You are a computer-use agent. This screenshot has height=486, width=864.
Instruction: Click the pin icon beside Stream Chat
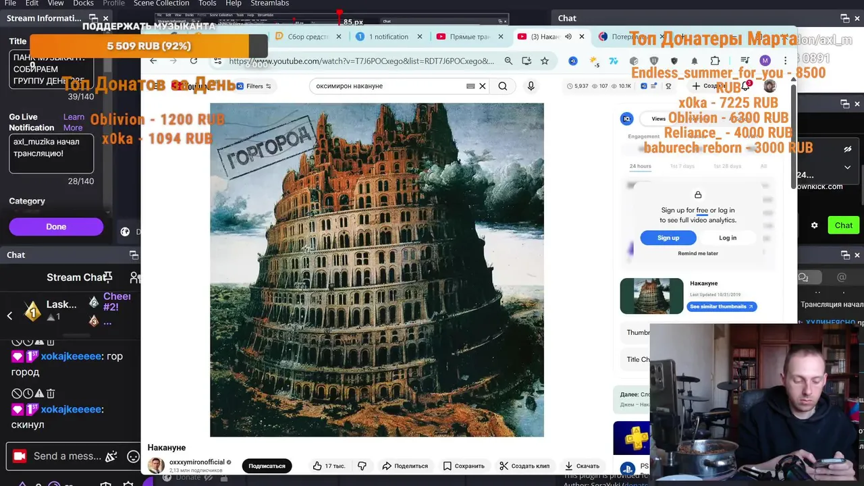click(108, 277)
